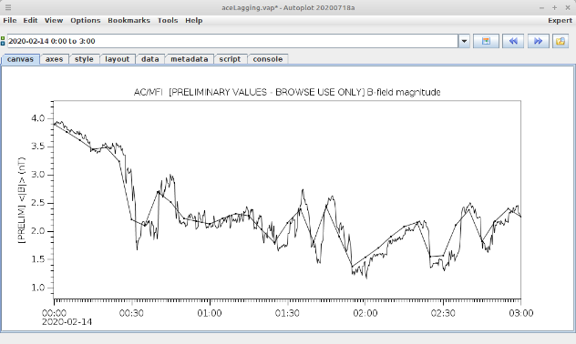Step to next time interval
This screenshot has width=576, height=344.
(x=538, y=41)
